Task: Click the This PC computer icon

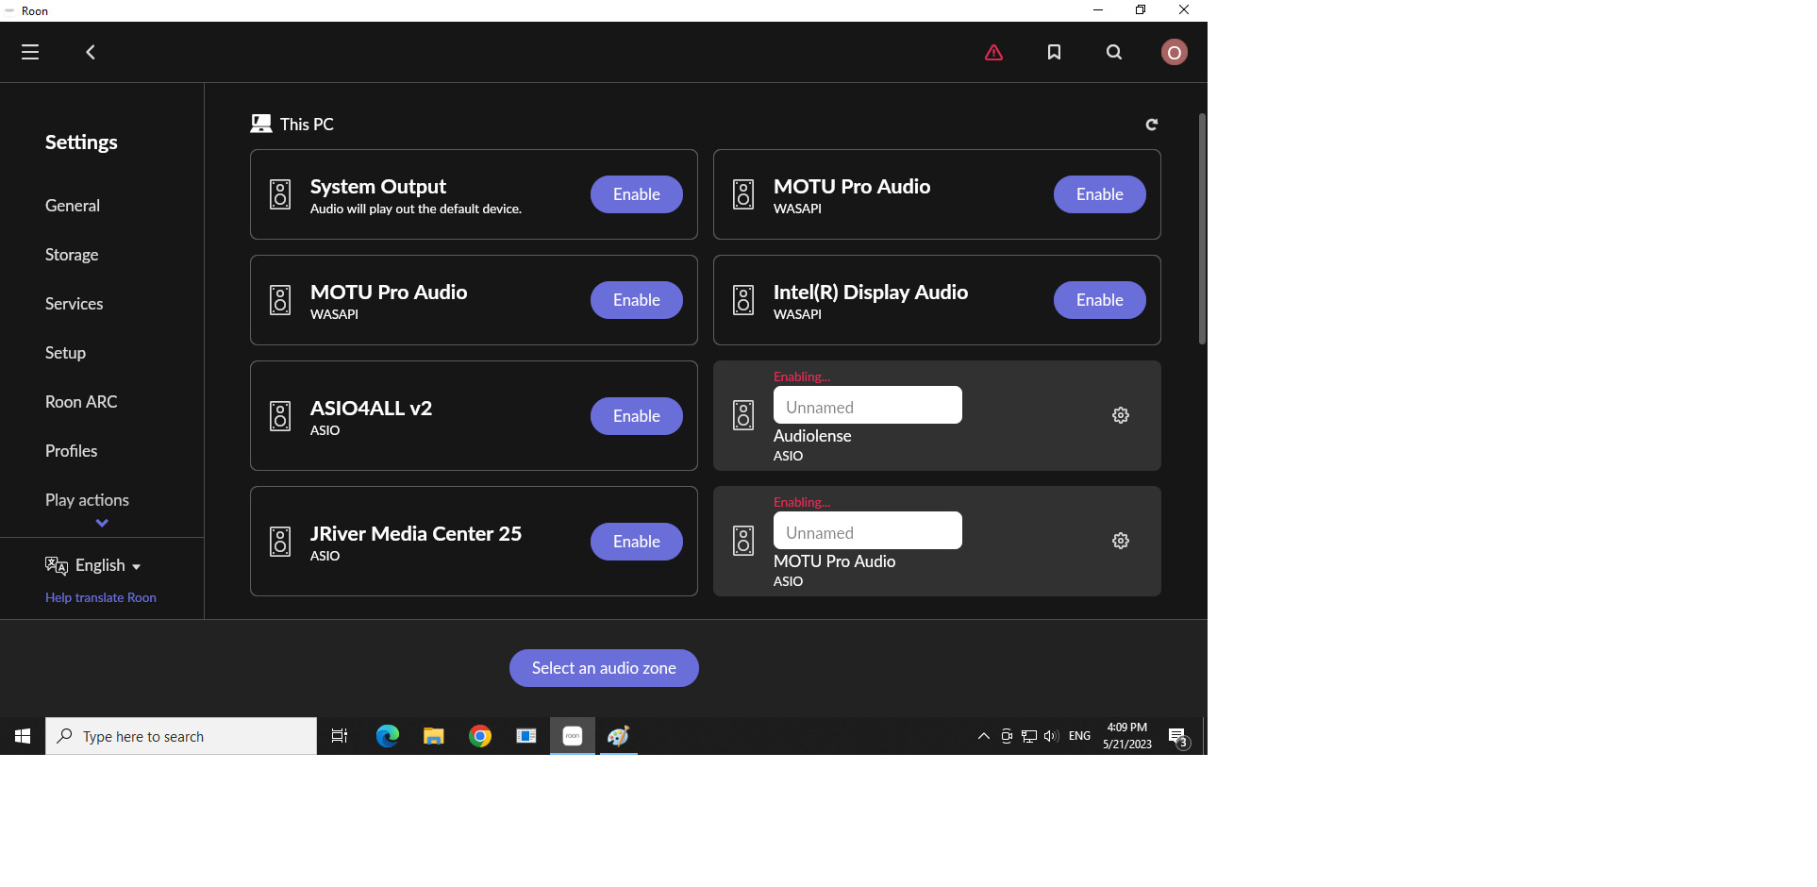Action: point(260,124)
